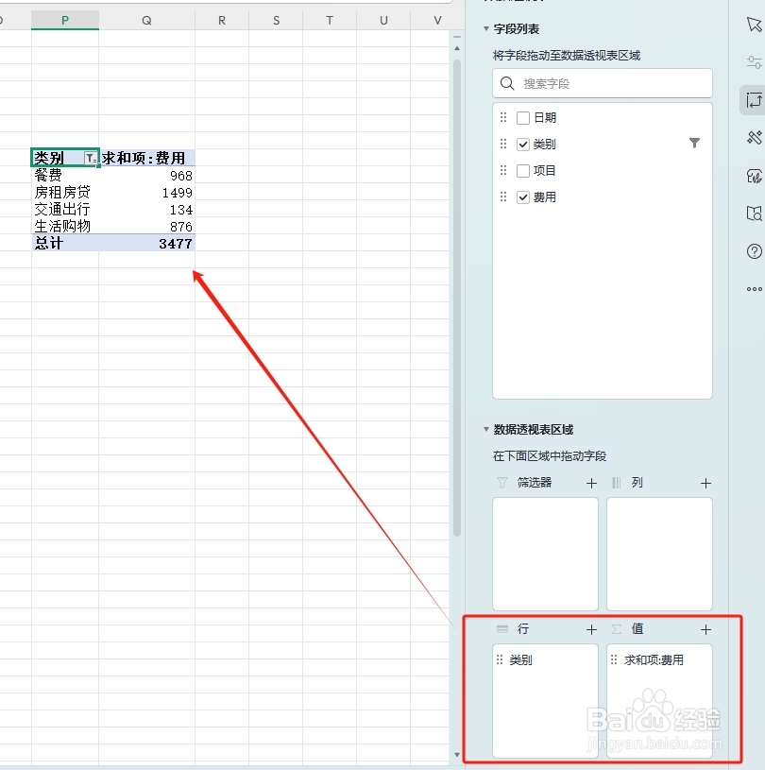The height and width of the screenshot is (770, 765).
Task: Select the 求和项:费用 header cell
Action: coord(146,158)
